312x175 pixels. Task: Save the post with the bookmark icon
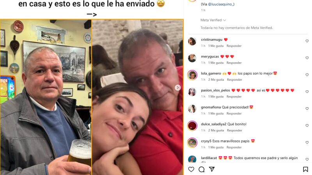[305, 169]
